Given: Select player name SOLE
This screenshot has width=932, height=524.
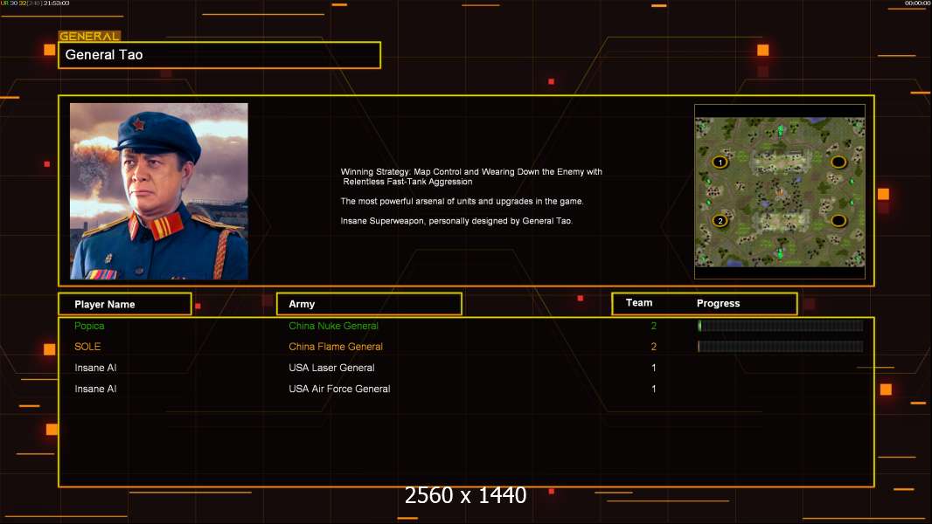Looking at the screenshot, I should [87, 347].
